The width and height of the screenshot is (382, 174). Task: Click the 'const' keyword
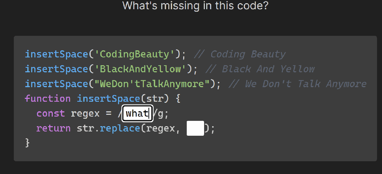point(51,113)
